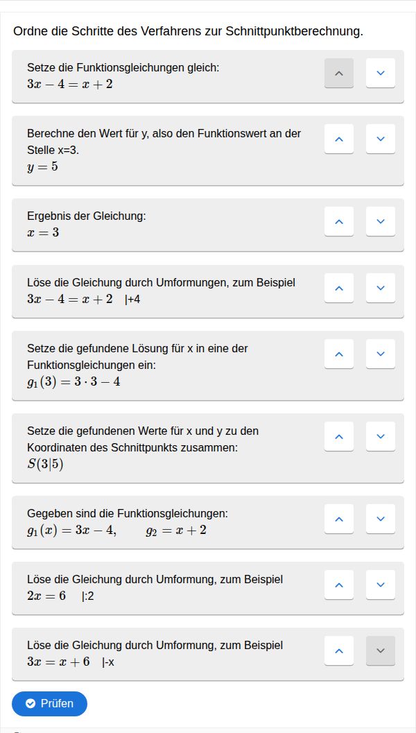
Task: Move the '|+4' transformation step up
Action: click(339, 288)
